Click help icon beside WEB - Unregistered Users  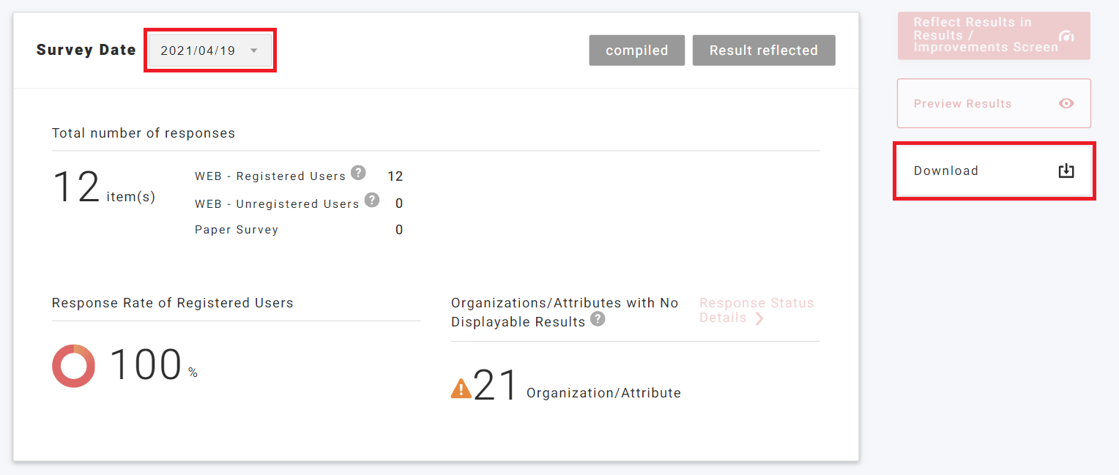372,200
